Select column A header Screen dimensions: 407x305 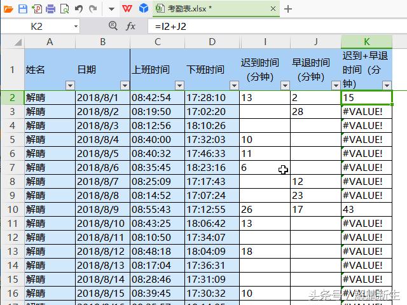coord(50,42)
